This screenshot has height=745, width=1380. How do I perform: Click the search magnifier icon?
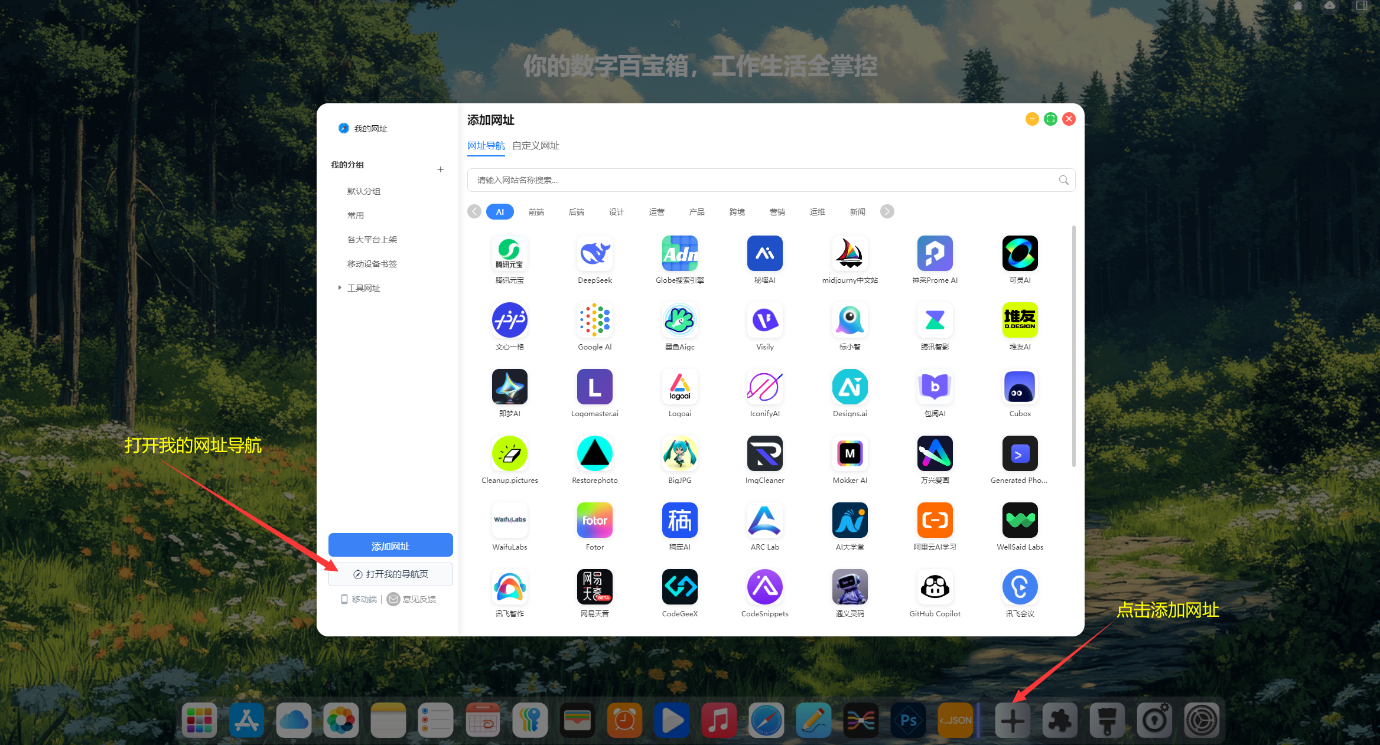click(x=1064, y=180)
